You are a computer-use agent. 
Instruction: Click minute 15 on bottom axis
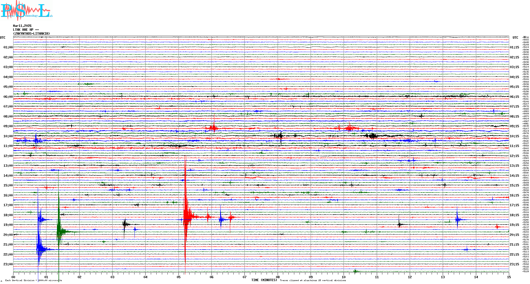point(509,277)
